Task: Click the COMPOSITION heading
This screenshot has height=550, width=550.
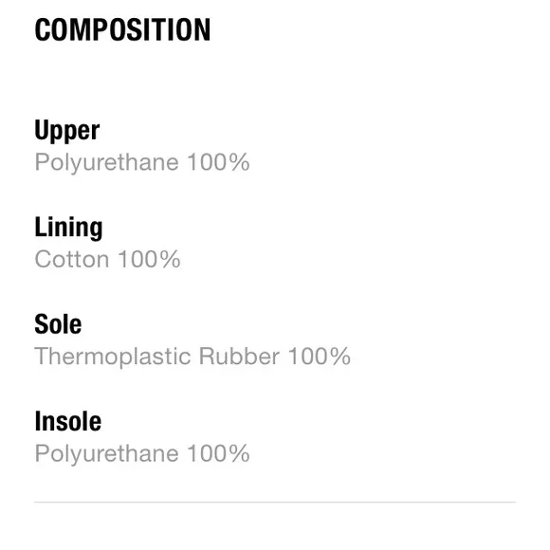Action: point(122,29)
